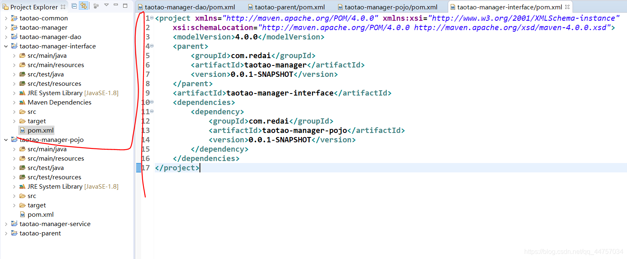Image resolution: width=627 pixels, height=259 pixels.
Task: Click the Focus on Active Task icon
Action: pos(96,6)
